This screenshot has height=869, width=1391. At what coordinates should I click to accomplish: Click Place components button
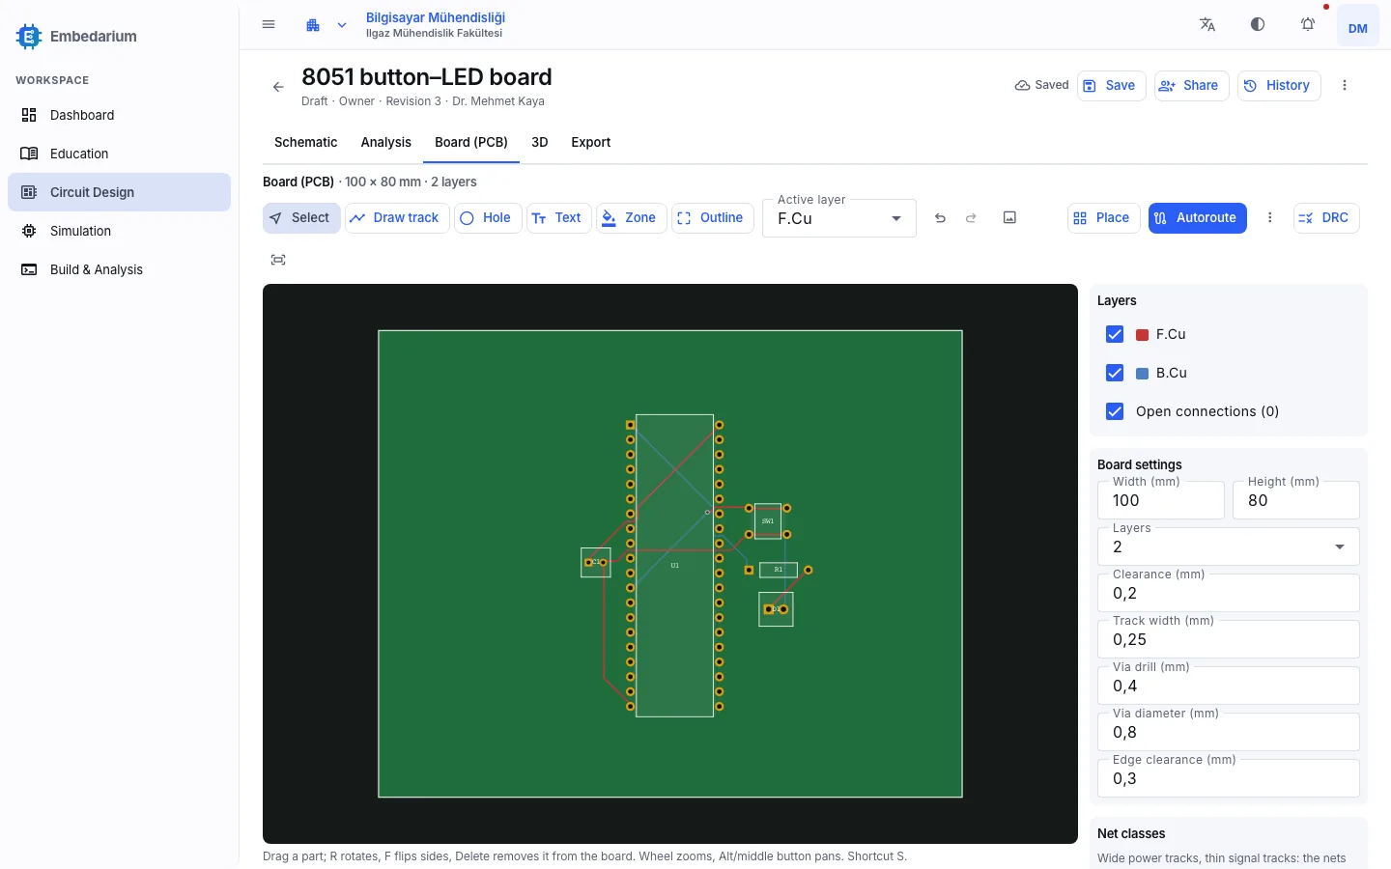(1104, 218)
